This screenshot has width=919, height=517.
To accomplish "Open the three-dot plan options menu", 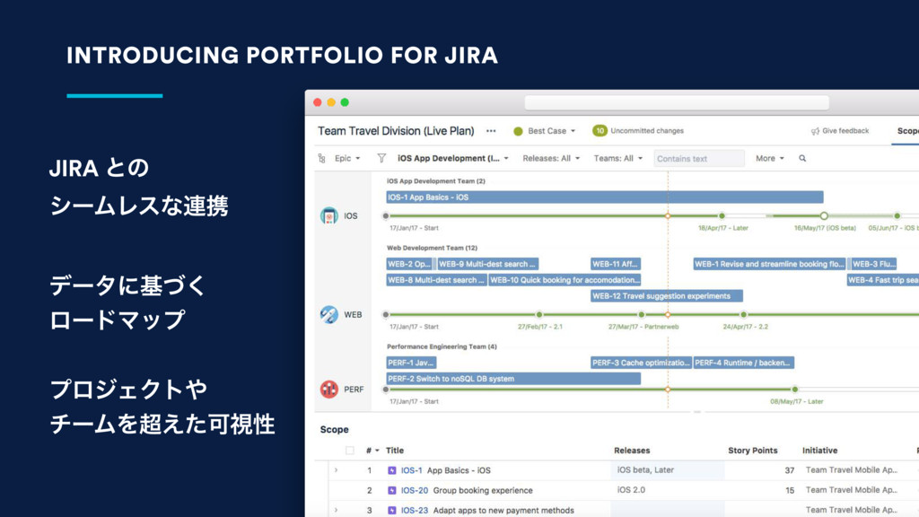I will point(491,131).
